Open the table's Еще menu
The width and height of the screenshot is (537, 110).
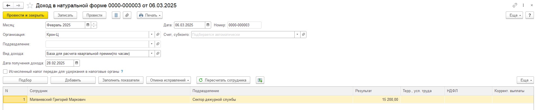525,80
